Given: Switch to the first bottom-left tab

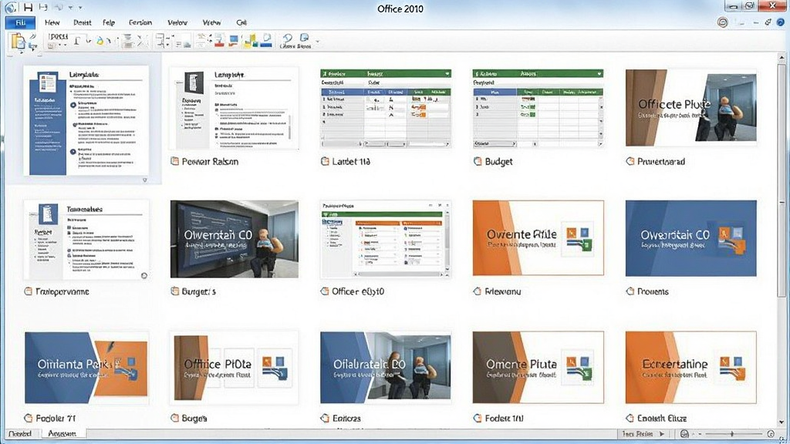Looking at the screenshot, I should pyautogui.click(x=20, y=433).
